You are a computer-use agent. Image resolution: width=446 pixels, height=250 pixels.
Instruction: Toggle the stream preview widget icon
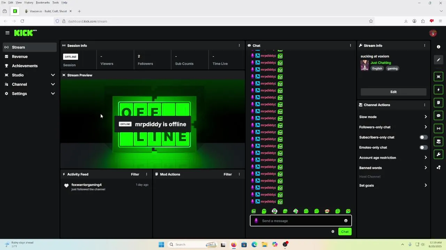(439, 77)
